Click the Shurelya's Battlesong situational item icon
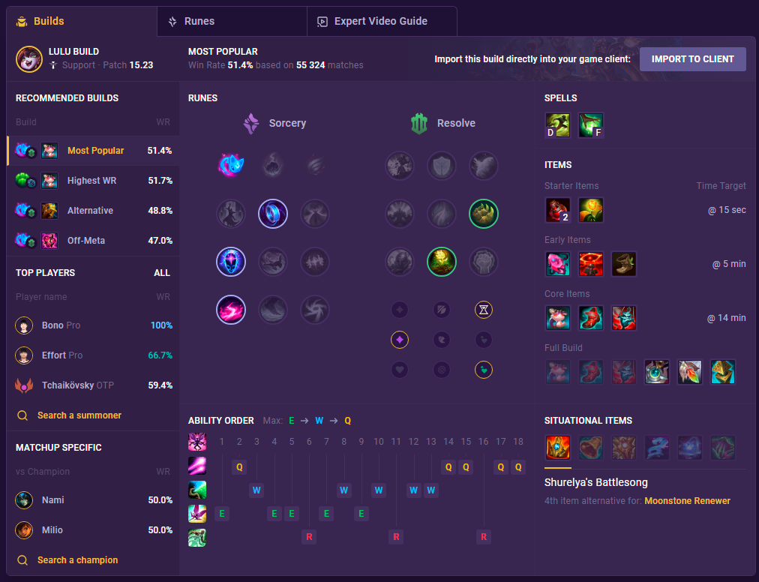The image size is (759, 582). tap(558, 448)
